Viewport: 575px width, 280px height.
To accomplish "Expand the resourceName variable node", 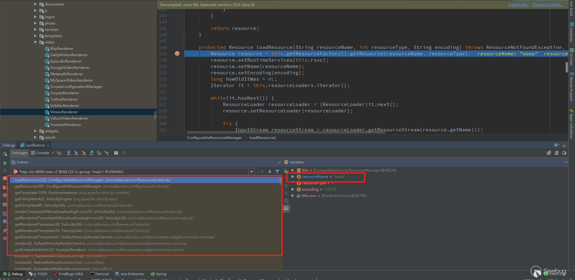I will [x=292, y=177].
